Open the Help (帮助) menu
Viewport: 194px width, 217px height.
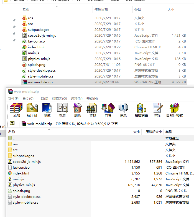[x=92, y=99]
